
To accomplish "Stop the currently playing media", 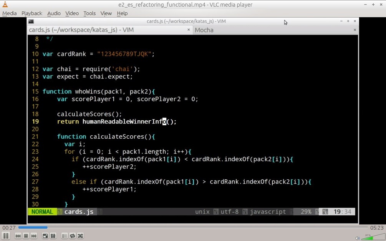I will tap(26, 236).
